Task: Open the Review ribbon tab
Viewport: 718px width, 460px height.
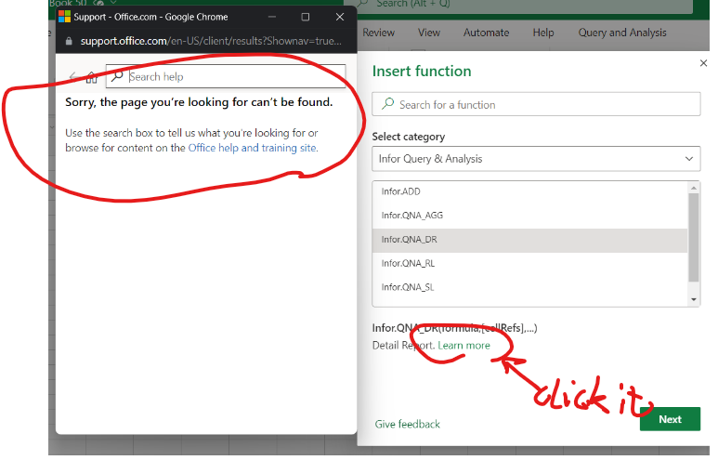Action: click(378, 33)
